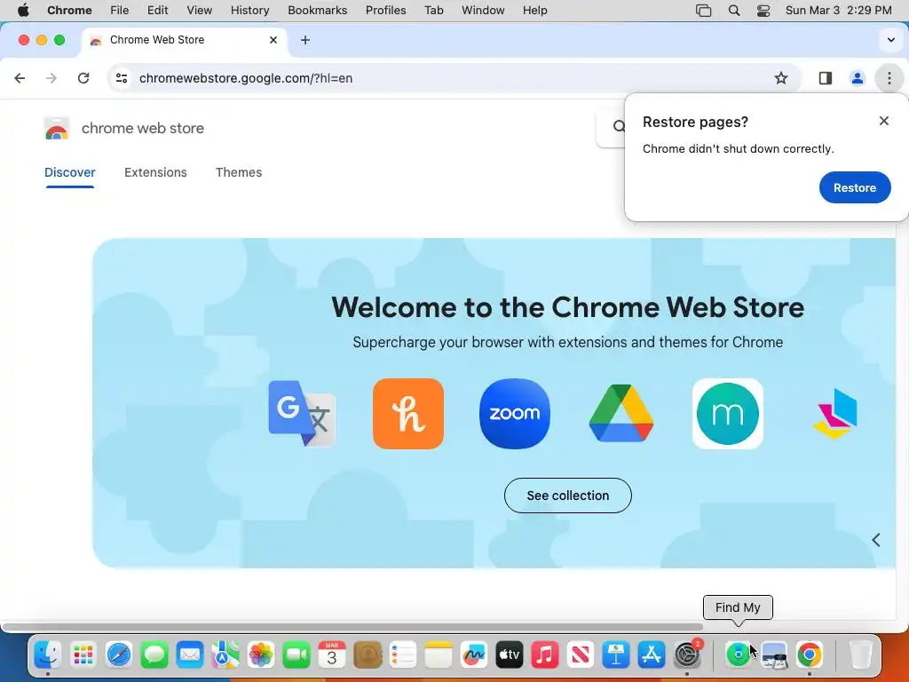Open Messages from the Dock
This screenshot has height=682, width=909.
pos(154,655)
